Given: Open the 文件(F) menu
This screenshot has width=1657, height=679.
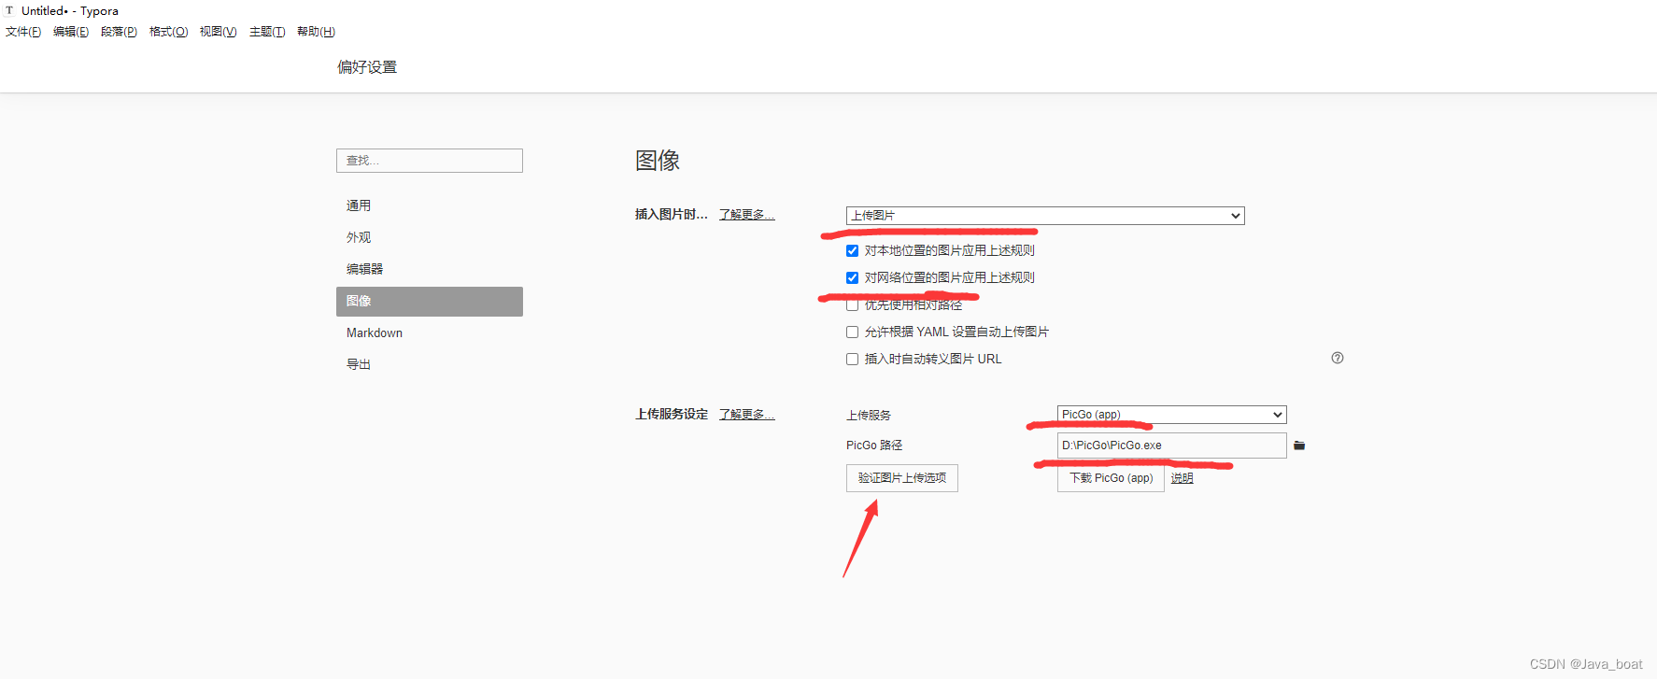Looking at the screenshot, I should tap(23, 32).
